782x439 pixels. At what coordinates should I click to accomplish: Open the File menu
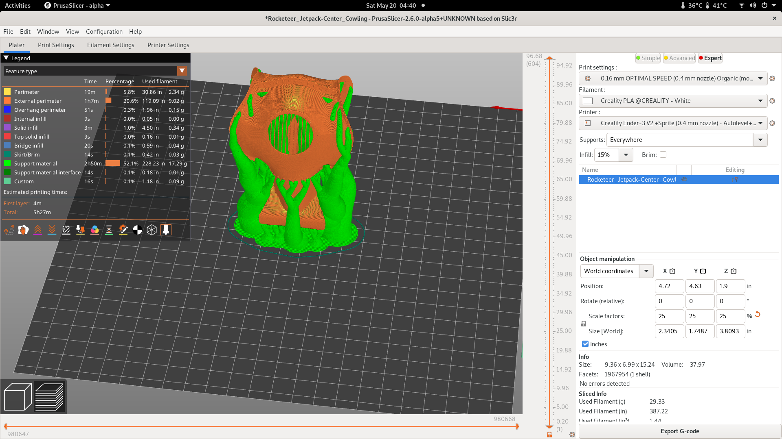[8, 32]
